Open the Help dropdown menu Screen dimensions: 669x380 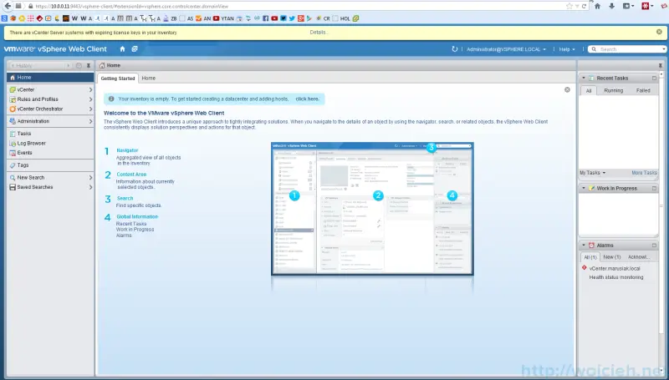tap(567, 49)
